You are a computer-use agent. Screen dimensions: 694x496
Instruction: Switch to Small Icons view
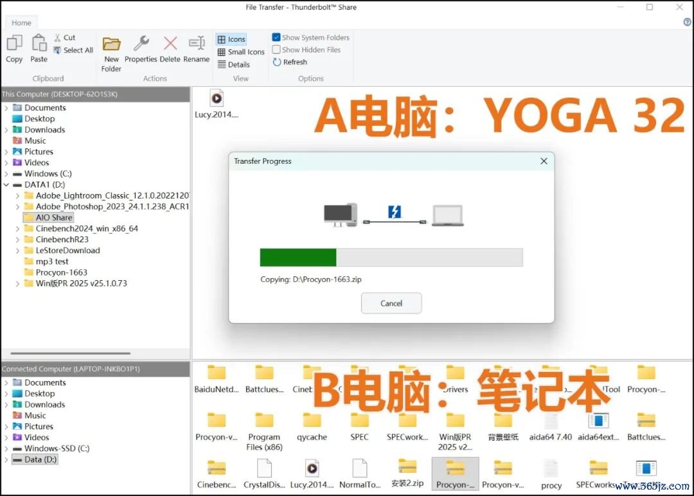tap(241, 52)
